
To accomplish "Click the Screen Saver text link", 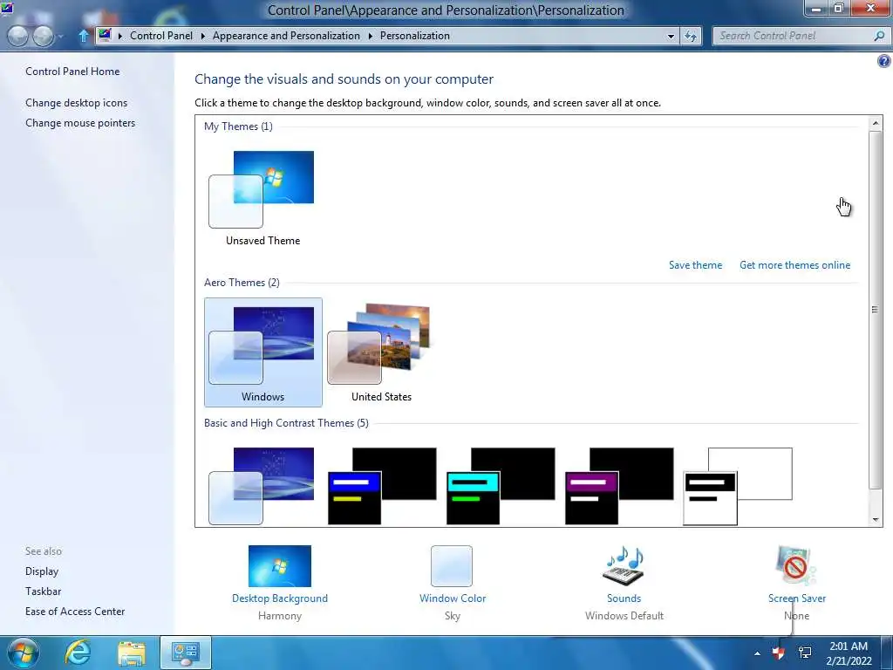I will (797, 598).
